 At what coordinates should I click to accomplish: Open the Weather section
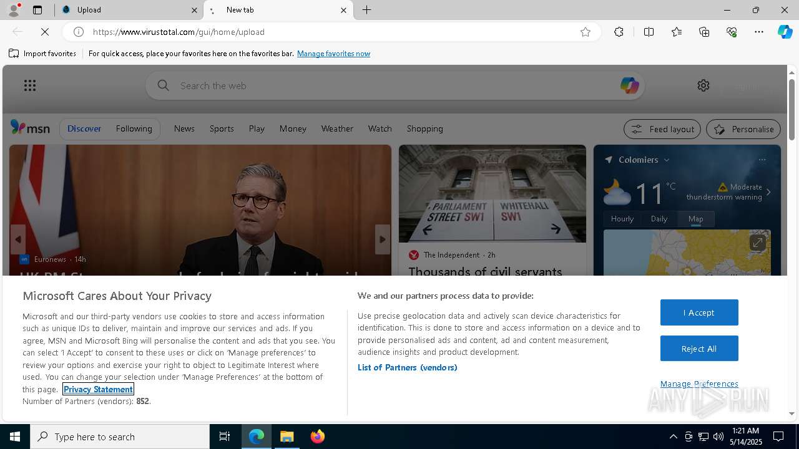pos(337,128)
